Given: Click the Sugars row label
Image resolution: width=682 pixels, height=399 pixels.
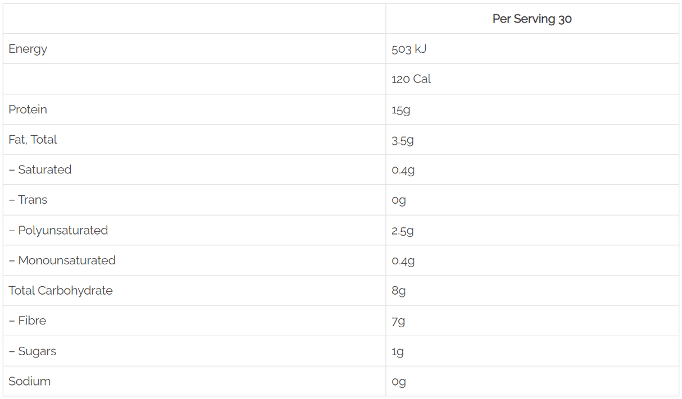Looking at the screenshot, I should point(33,351).
